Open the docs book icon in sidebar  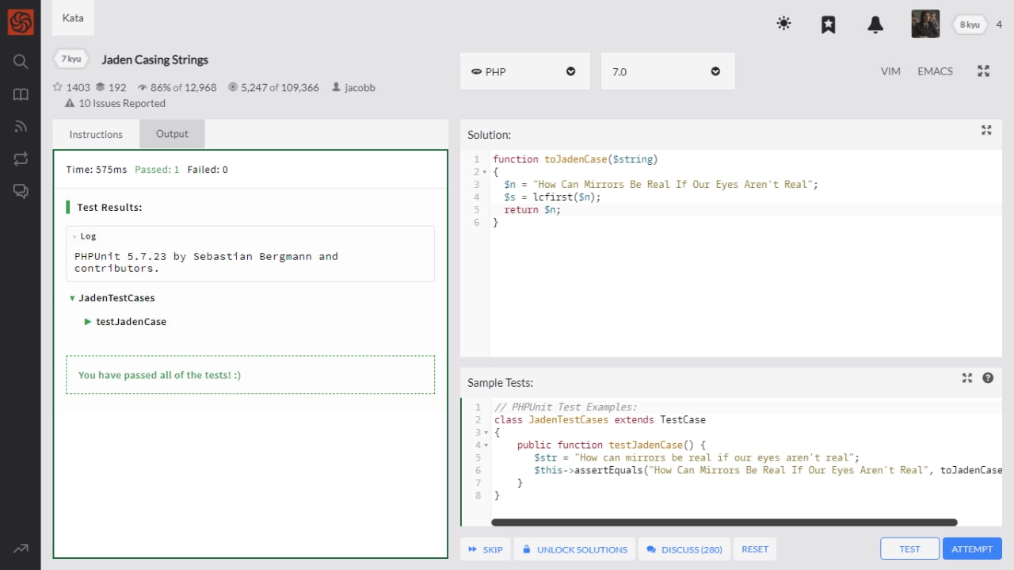[x=21, y=94]
